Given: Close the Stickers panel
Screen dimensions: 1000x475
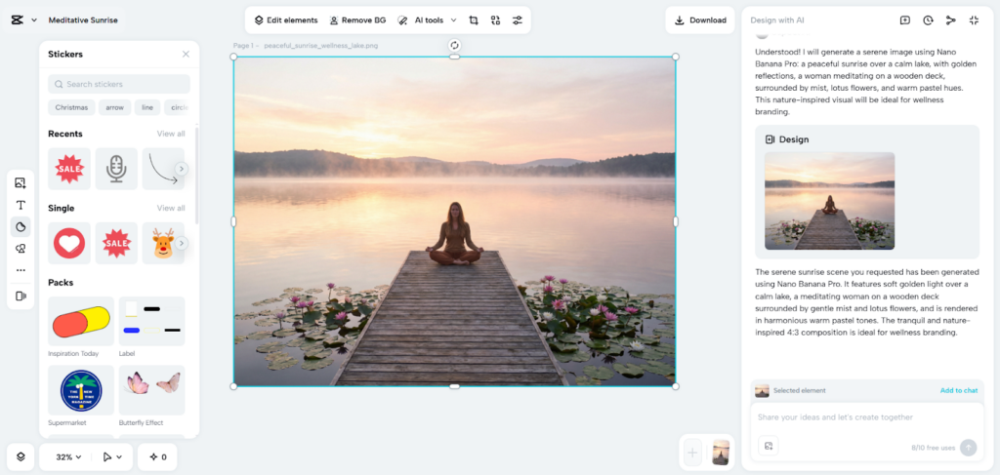Looking at the screenshot, I should [186, 54].
